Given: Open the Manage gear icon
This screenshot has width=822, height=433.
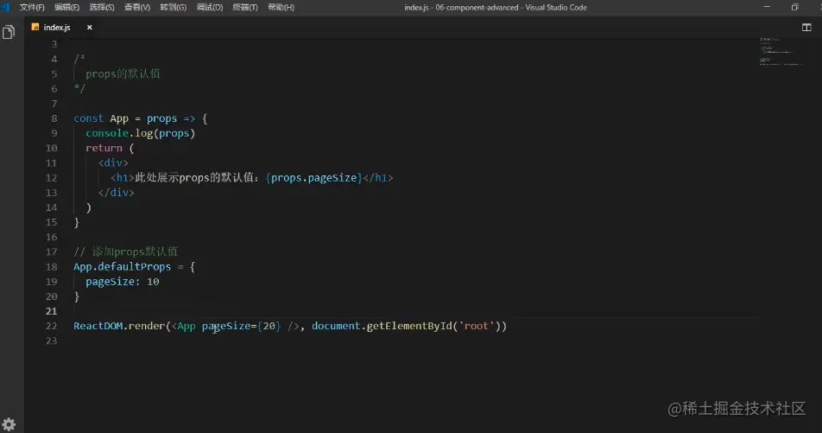Looking at the screenshot, I should coord(9,424).
